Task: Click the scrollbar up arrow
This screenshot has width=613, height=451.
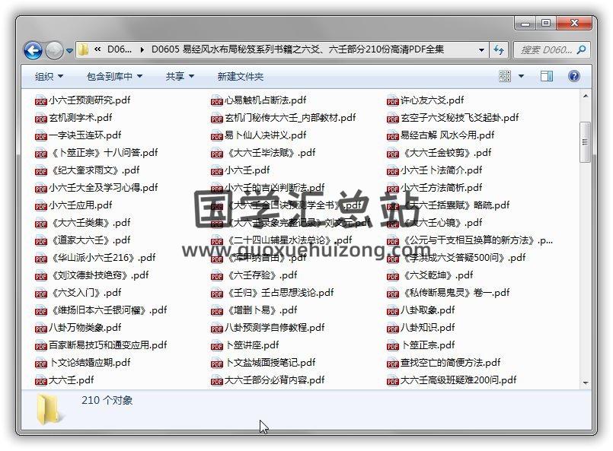Action: coord(586,96)
